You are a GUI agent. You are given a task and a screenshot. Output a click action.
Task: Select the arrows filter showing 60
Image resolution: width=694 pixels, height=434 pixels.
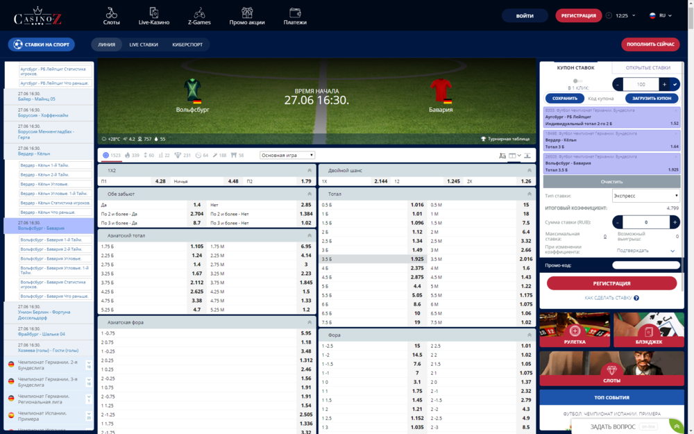149,156
